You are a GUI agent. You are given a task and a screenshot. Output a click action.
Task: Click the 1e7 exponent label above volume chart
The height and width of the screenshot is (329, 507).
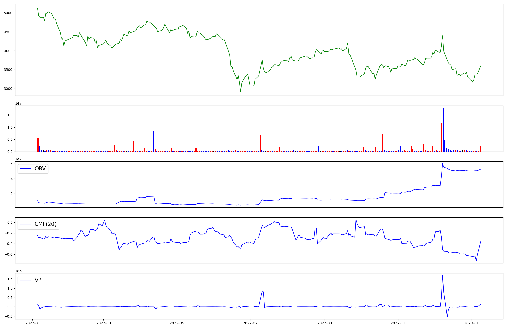click(x=18, y=103)
